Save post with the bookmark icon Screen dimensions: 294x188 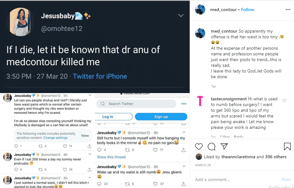coord(287,147)
